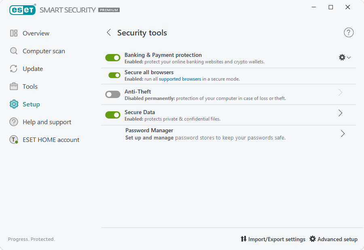
Task: Click the Help and support question icon
Action: pos(14,122)
